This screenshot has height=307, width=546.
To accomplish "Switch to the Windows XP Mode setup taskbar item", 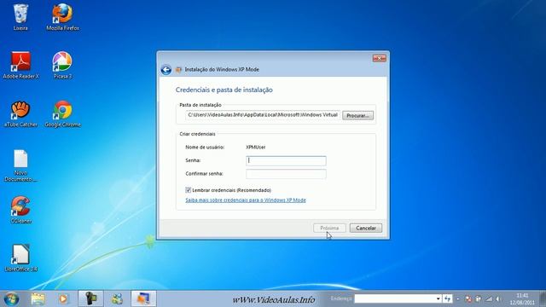I will pos(143,298).
